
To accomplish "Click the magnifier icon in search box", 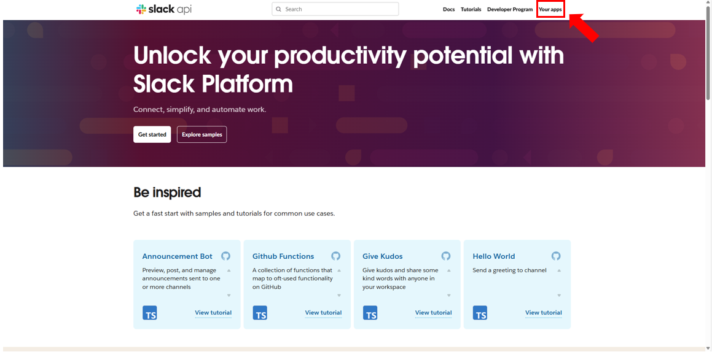I will (278, 9).
